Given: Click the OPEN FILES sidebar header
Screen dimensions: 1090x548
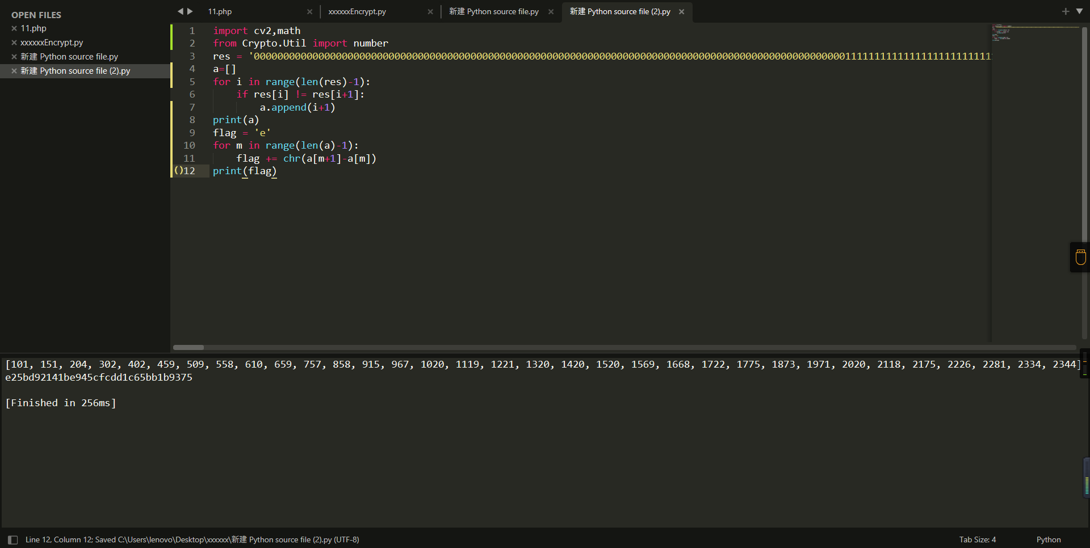Looking at the screenshot, I should tap(36, 15).
